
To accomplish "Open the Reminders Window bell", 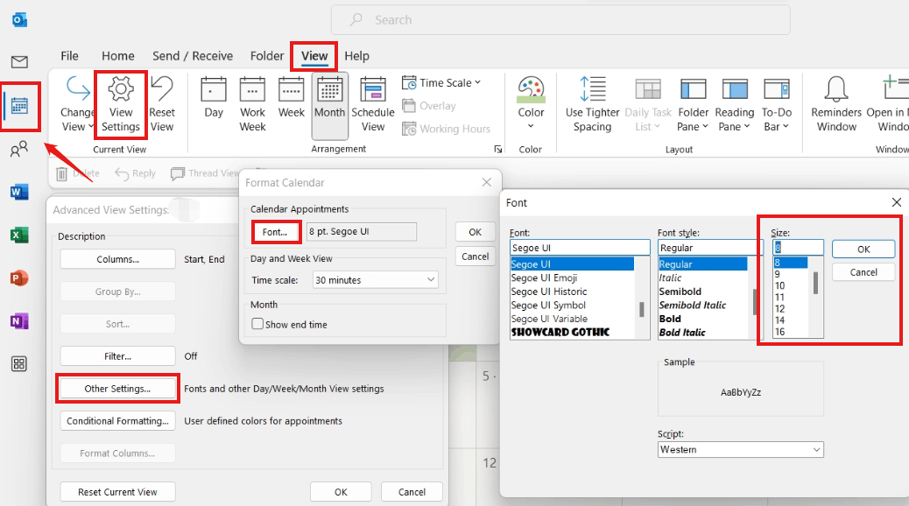I will [x=836, y=105].
